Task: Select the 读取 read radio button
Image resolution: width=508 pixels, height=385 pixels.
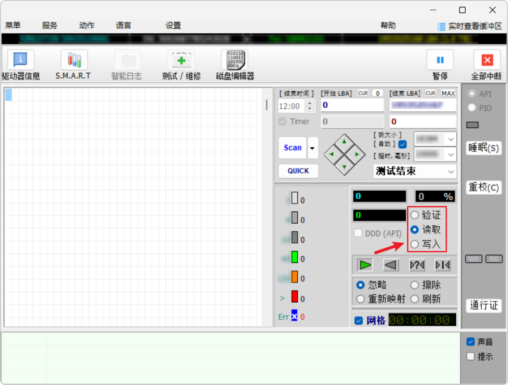Action: tap(415, 229)
